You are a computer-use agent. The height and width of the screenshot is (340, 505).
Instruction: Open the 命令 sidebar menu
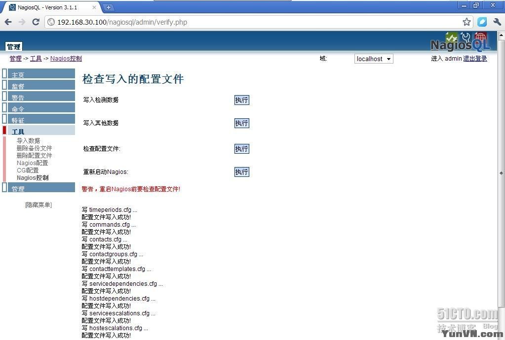pyautogui.click(x=41, y=108)
